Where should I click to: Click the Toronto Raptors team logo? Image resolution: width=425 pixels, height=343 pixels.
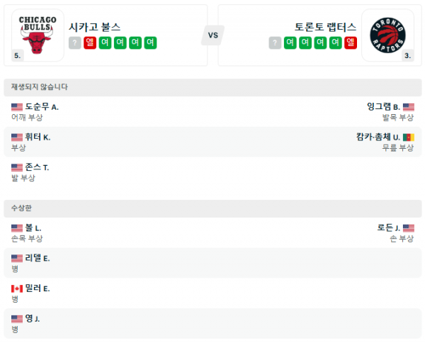(387, 34)
